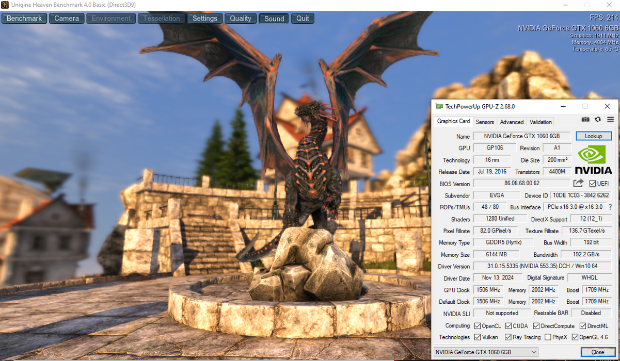Viewport: 620px width, 361px height.
Task: Click the Quit button in Heaven
Action: pyautogui.click(x=303, y=18)
